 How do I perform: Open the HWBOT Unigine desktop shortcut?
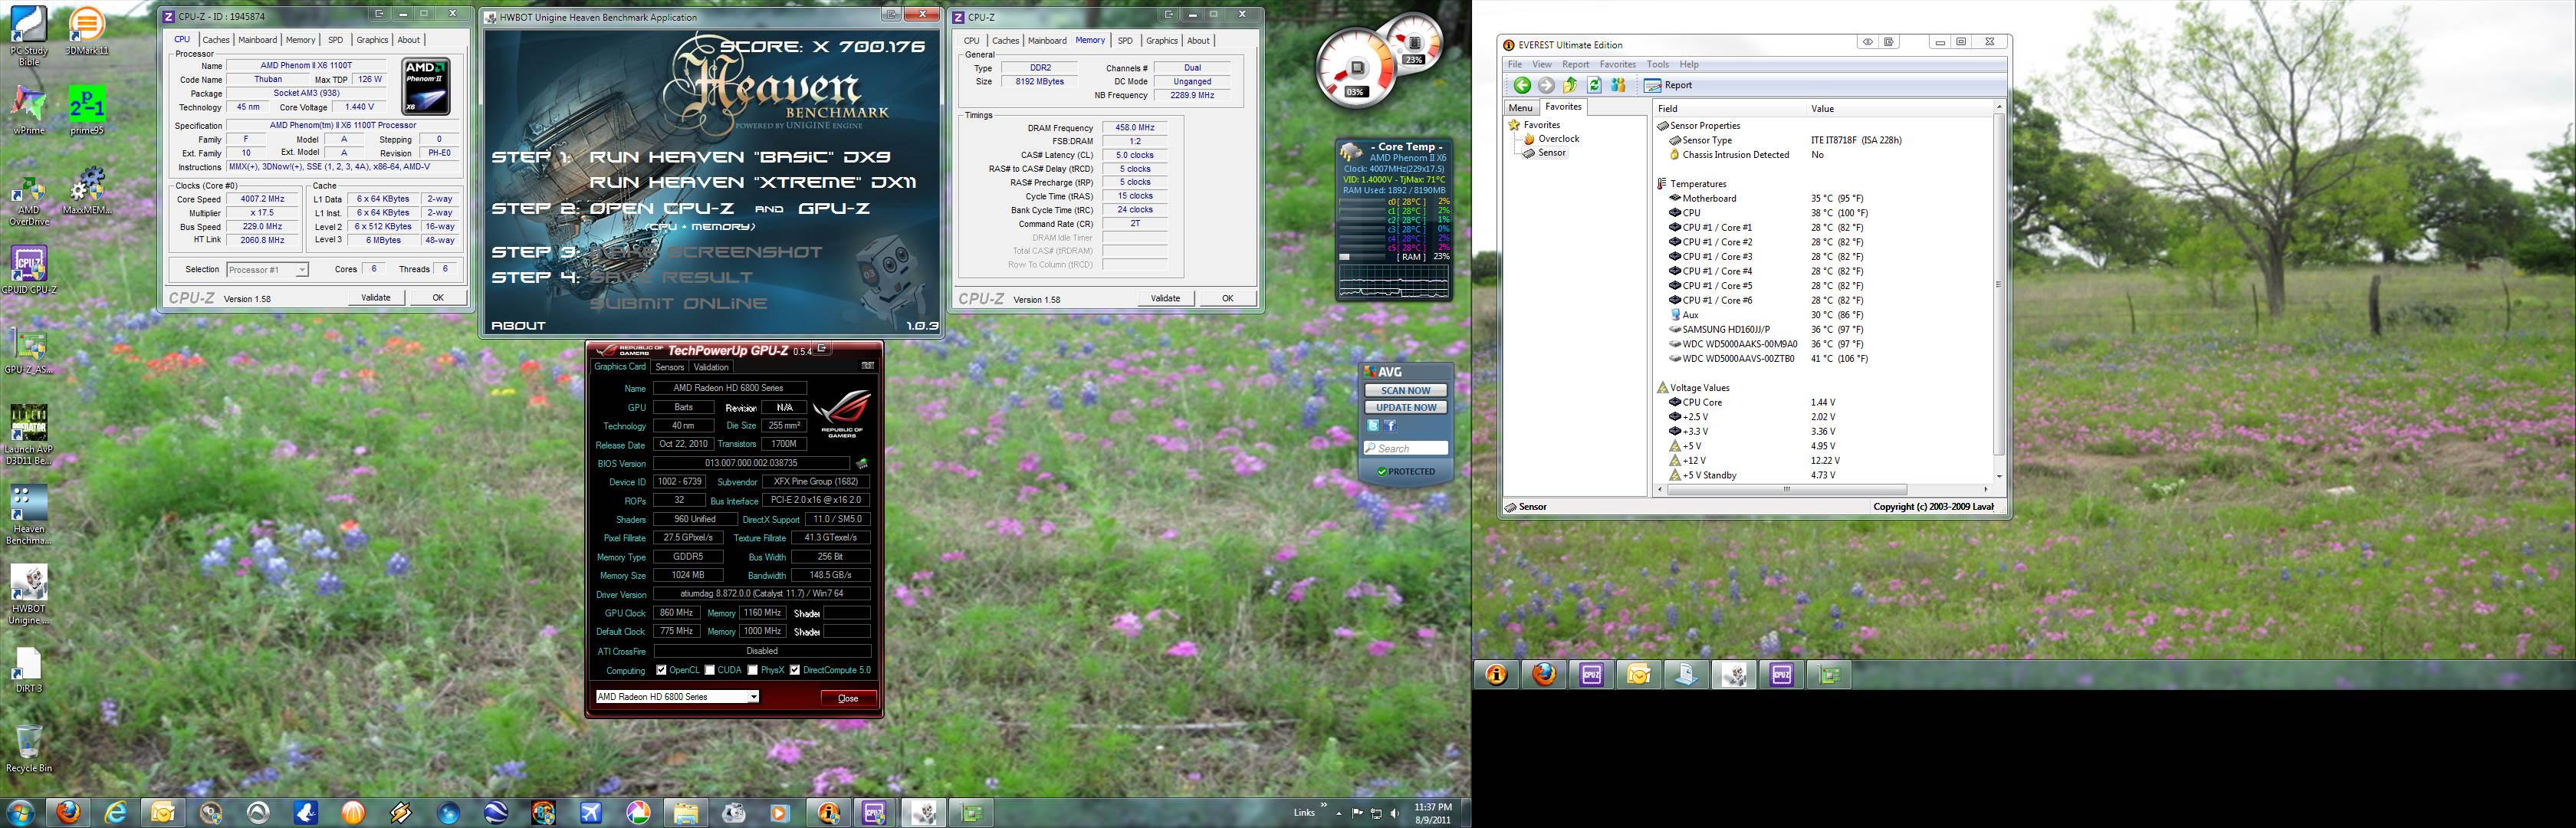tap(29, 596)
